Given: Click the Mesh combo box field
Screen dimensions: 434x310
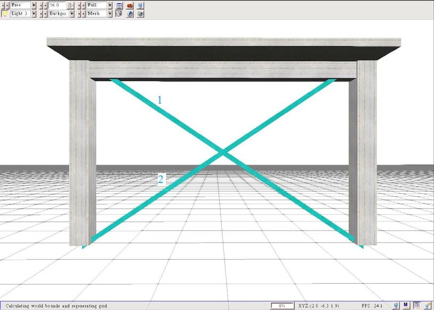Looking at the screenshot, I should pos(97,13).
